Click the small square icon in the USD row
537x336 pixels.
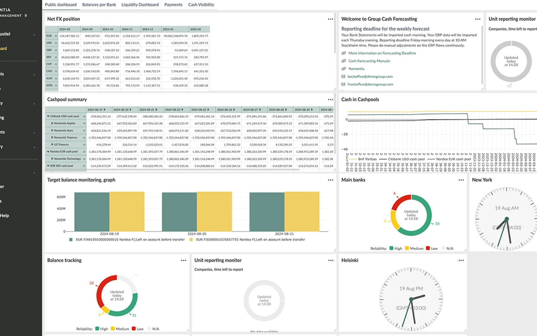[56, 43]
